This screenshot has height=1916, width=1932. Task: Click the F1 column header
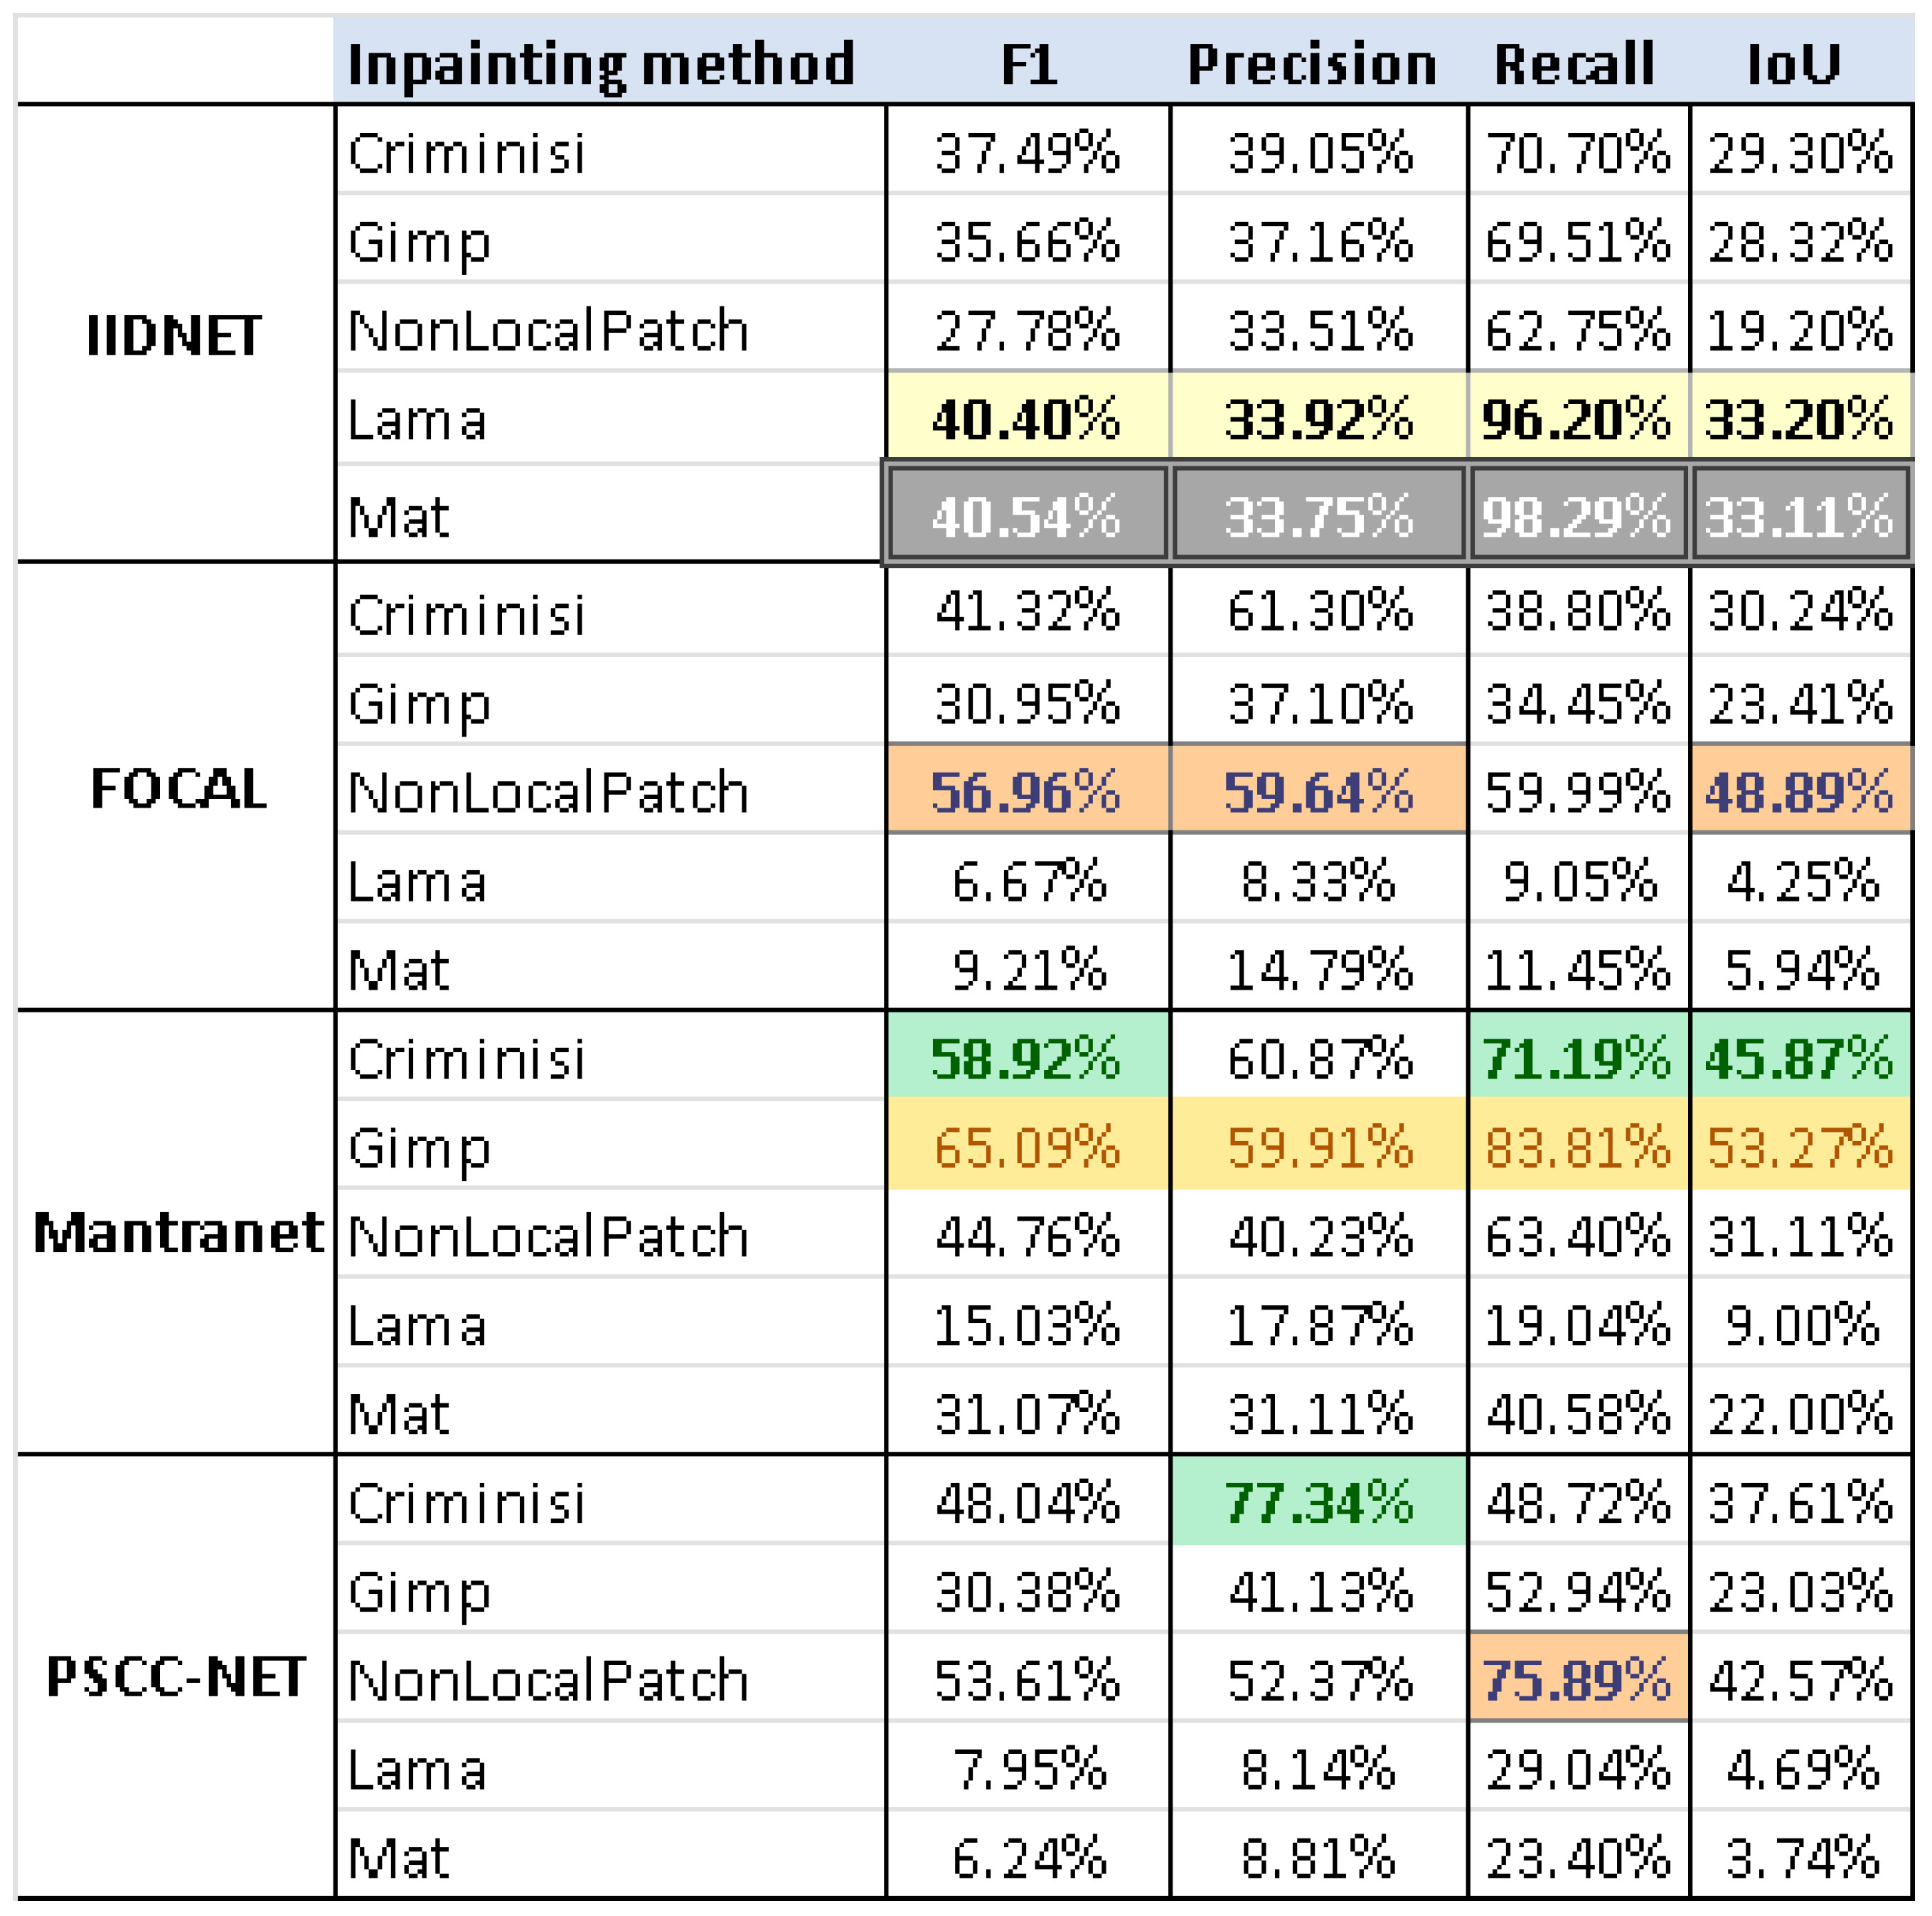1028,64
